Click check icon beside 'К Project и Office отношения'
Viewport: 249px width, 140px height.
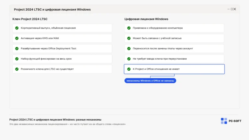click(x=129, y=69)
